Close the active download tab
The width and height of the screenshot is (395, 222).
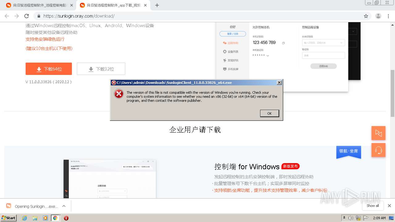pos(145,5)
